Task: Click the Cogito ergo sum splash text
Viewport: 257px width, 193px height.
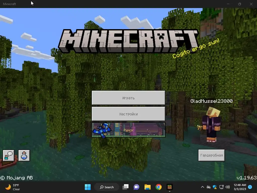Action: pos(196,48)
